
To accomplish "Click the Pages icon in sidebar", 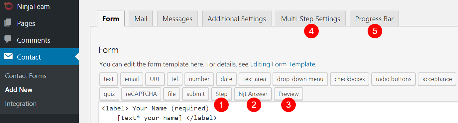I will 8,23.
